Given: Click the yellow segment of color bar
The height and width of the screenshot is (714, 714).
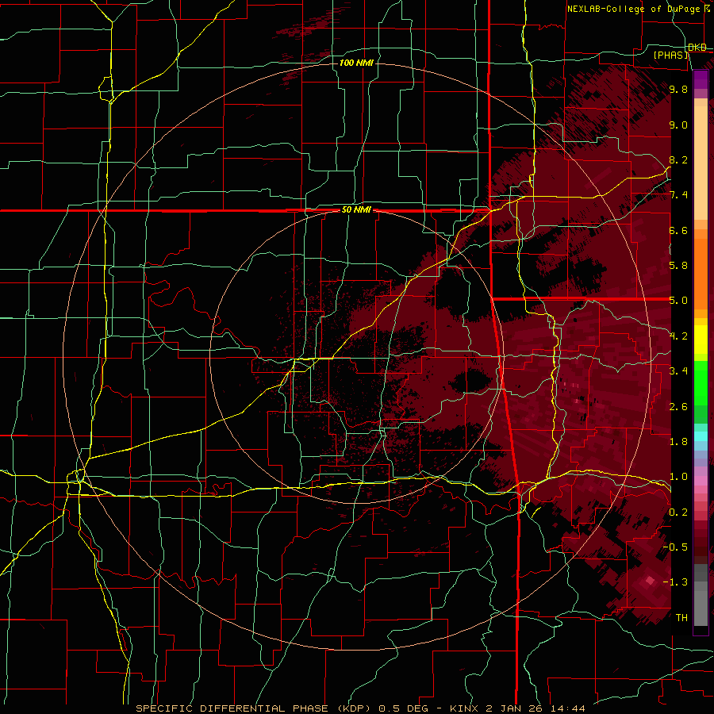Looking at the screenshot, I should point(701,340).
